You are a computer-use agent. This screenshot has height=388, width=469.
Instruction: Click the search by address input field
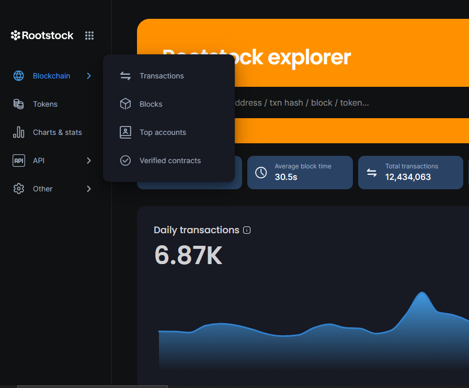[x=314, y=103]
